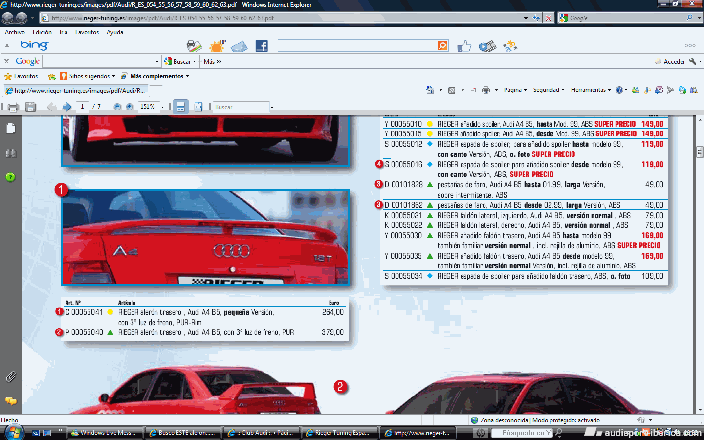Open the Bing mail envelope icon
Image resolution: width=704 pixels, height=440 pixels.
(239, 46)
